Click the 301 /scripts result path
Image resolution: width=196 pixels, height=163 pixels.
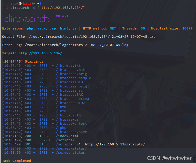(x=64, y=144)
